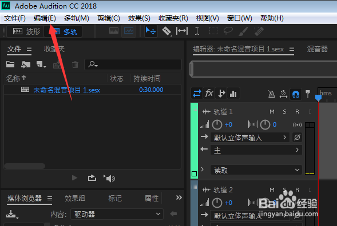Switch to the 标记 tab

[x=115, y=199]
